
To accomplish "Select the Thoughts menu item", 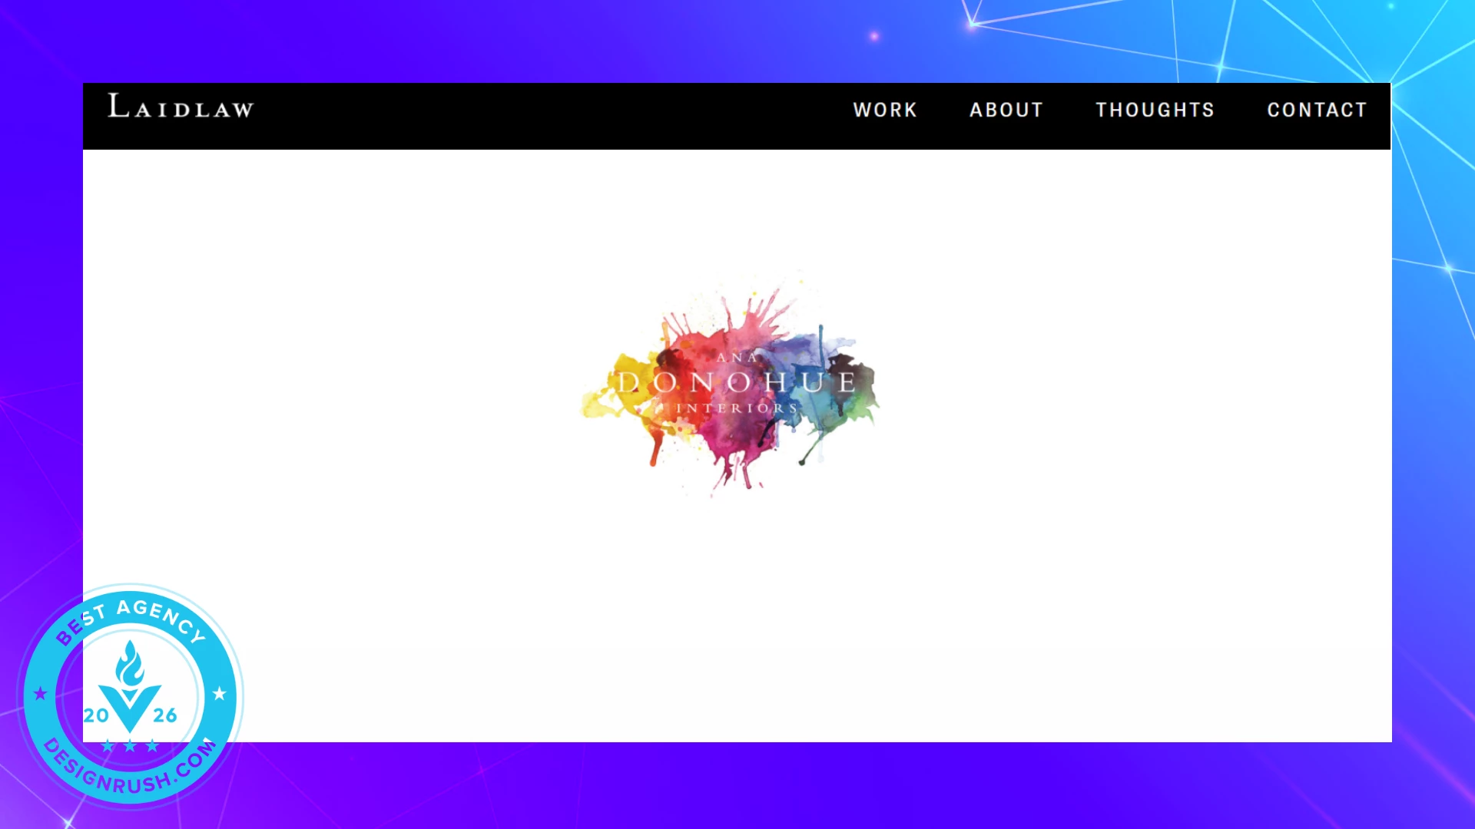I will (x=1155, y=110).
